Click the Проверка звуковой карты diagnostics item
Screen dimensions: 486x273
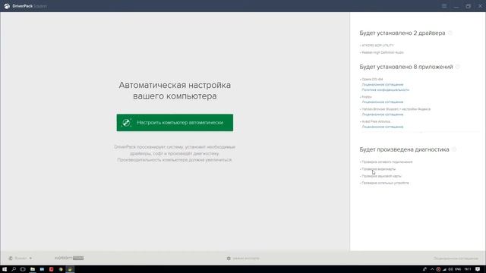(x=381, y=176)
